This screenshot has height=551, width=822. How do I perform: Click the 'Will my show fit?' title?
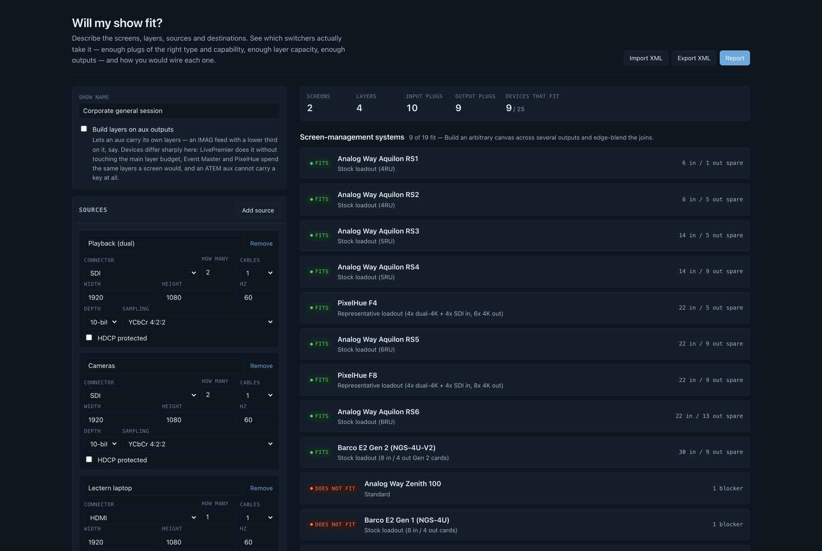point(117,23)
